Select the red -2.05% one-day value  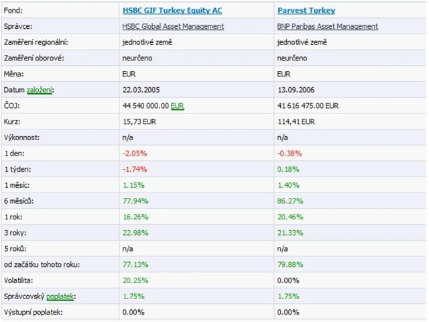[x=135, y=153]
